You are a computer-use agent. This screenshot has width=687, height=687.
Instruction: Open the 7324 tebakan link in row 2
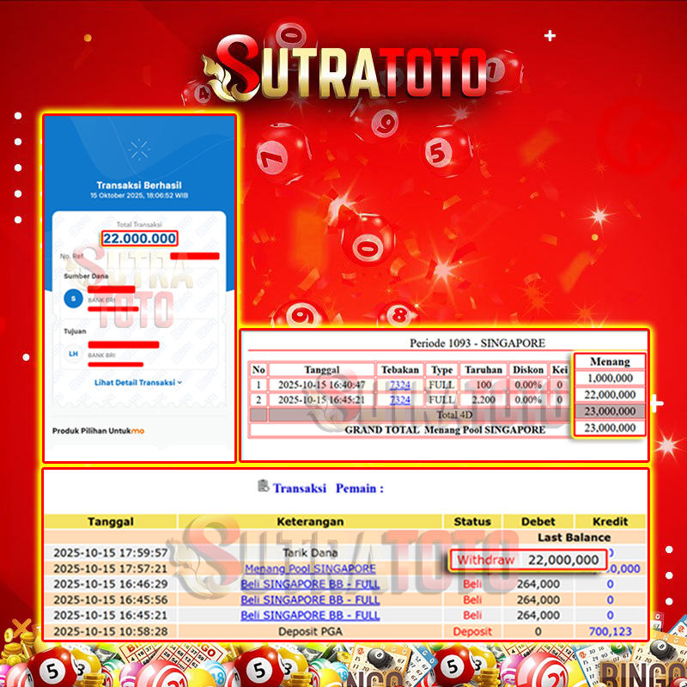click(399, 400)
